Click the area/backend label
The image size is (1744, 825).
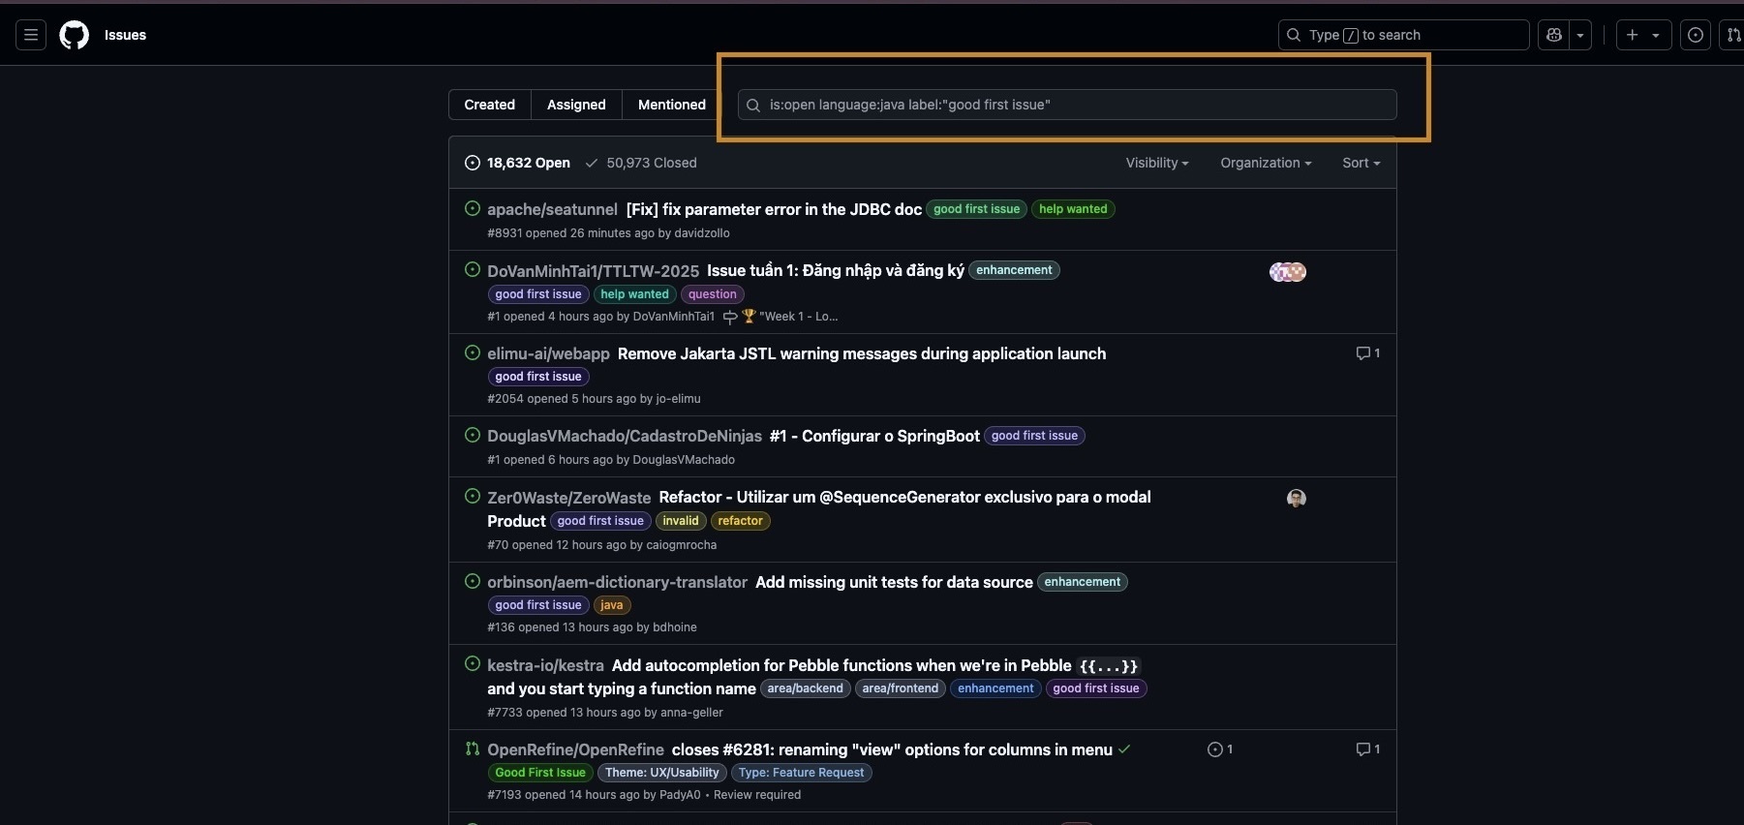coord(806,688)
